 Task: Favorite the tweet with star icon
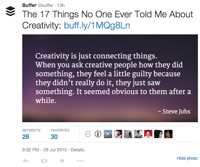click(62, 161)
